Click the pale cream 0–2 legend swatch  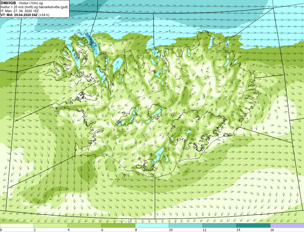[x=17, y=225]
